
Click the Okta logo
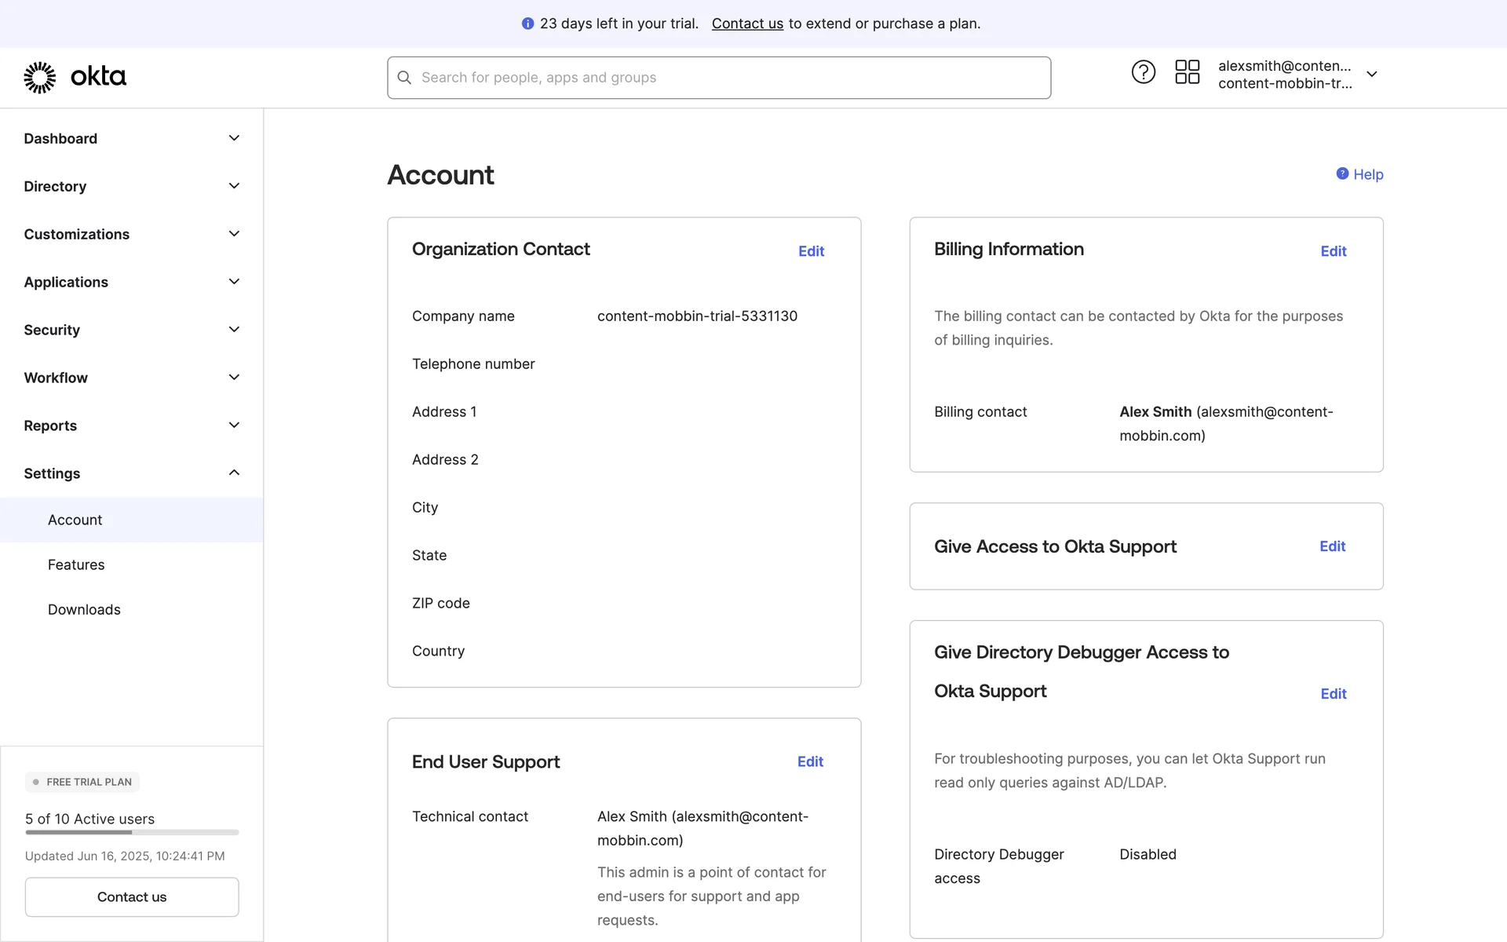pos(75,77)
